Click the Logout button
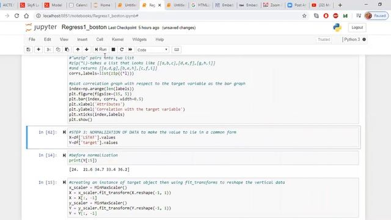This screenshot has height=220, width=391. point(357,28)
